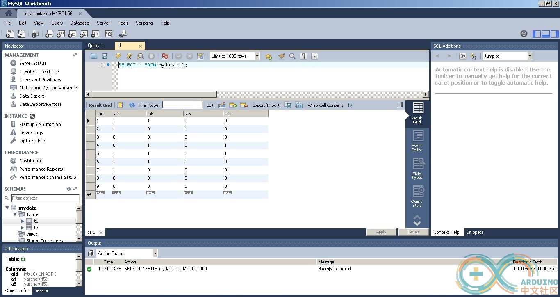The image size is (560, 297).
Task: Create new function icon in main toolbar
Action: pos(95,34)
